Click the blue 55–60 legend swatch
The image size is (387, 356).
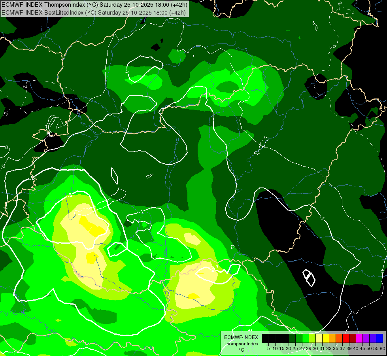[379, 338]
